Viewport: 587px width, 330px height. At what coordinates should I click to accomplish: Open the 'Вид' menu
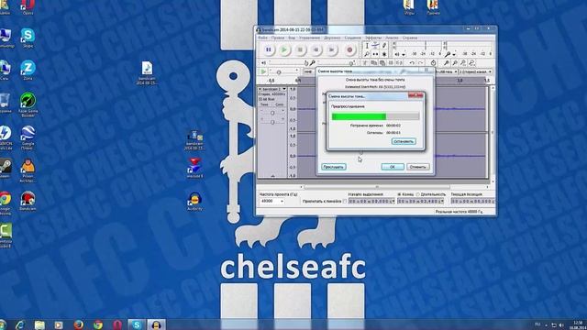(x=292, y=38)
